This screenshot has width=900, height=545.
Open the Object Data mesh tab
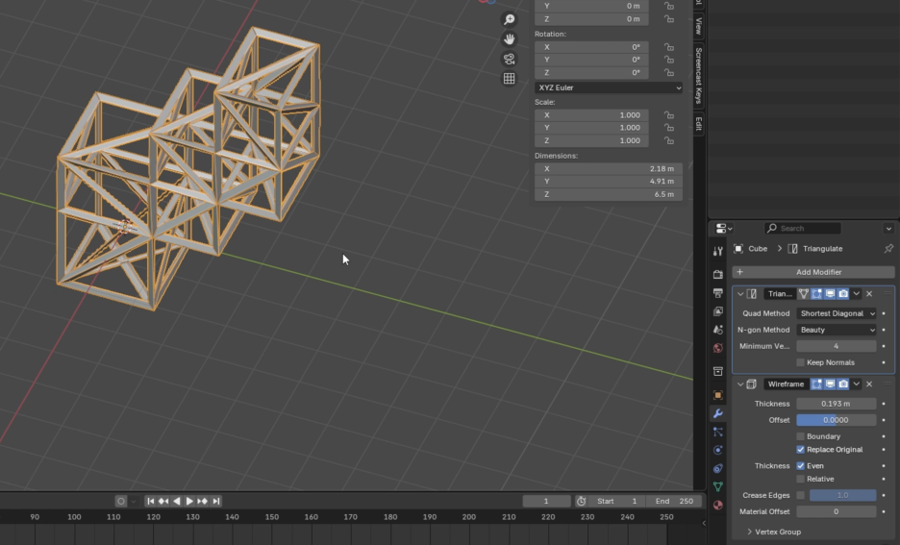[718, 486]
